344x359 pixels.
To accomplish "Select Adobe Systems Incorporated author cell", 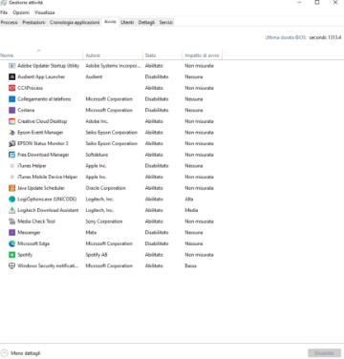I will tap(113, 66).
